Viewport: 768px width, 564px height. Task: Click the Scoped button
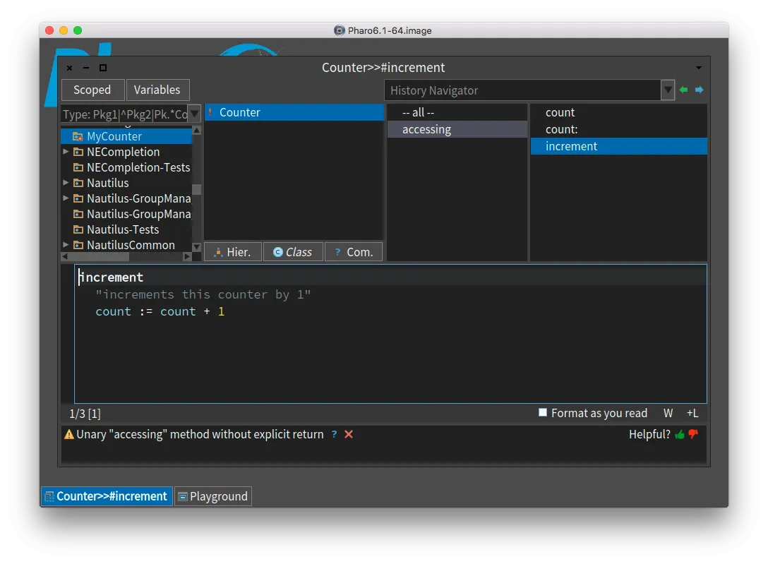92,90
